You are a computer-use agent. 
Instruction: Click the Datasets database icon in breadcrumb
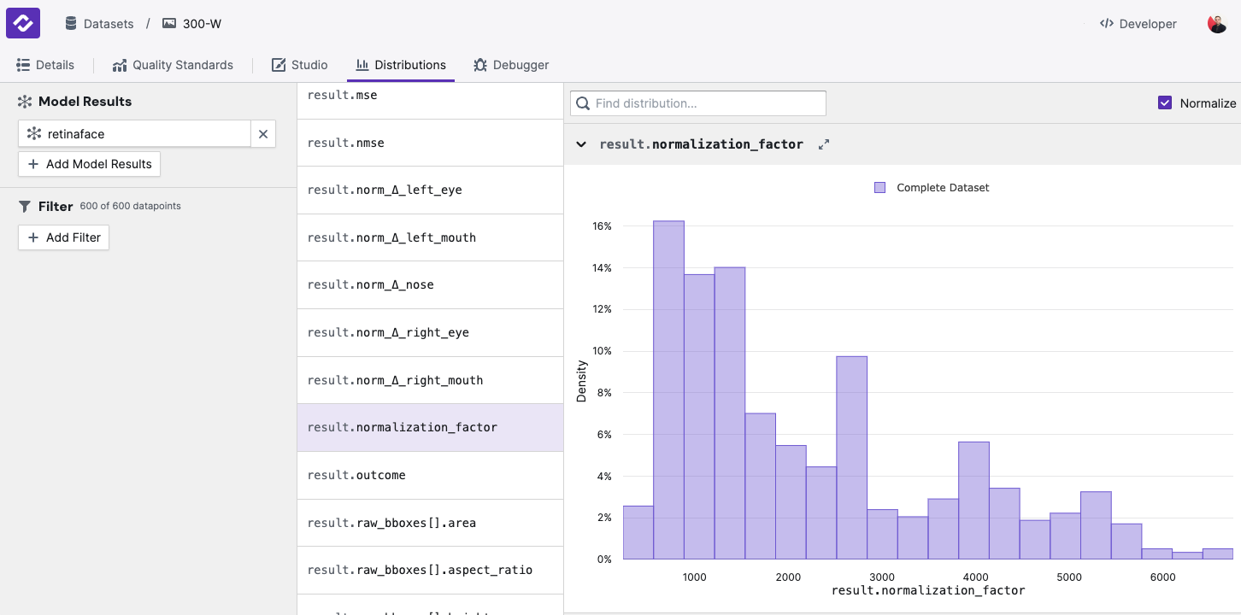click(71, 24)
